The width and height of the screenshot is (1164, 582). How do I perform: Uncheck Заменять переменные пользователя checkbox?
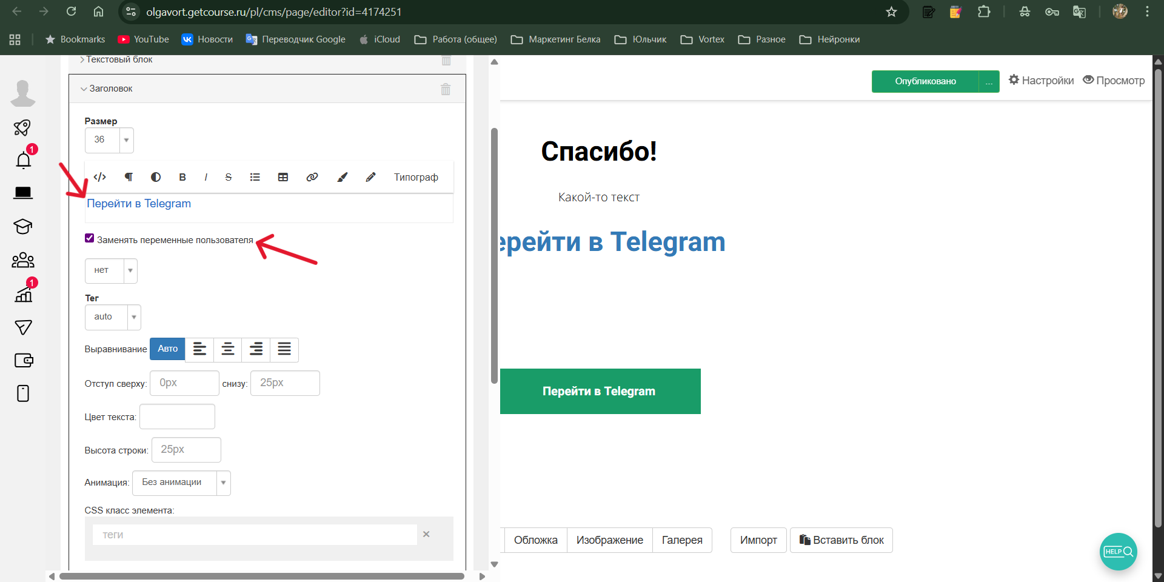(90, 238)
